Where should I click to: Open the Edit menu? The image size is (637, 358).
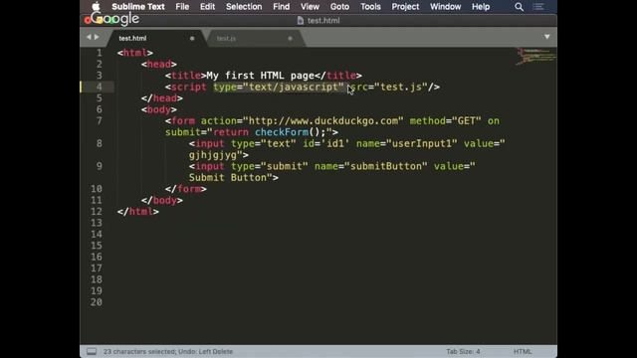(x=207, y=7)
